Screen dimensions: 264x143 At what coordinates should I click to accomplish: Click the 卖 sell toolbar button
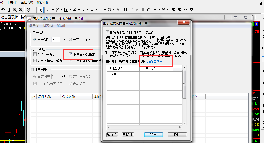click(x=180, y=10)
